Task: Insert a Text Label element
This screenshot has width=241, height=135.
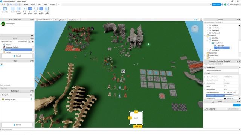Action: (x=24, y=10)
